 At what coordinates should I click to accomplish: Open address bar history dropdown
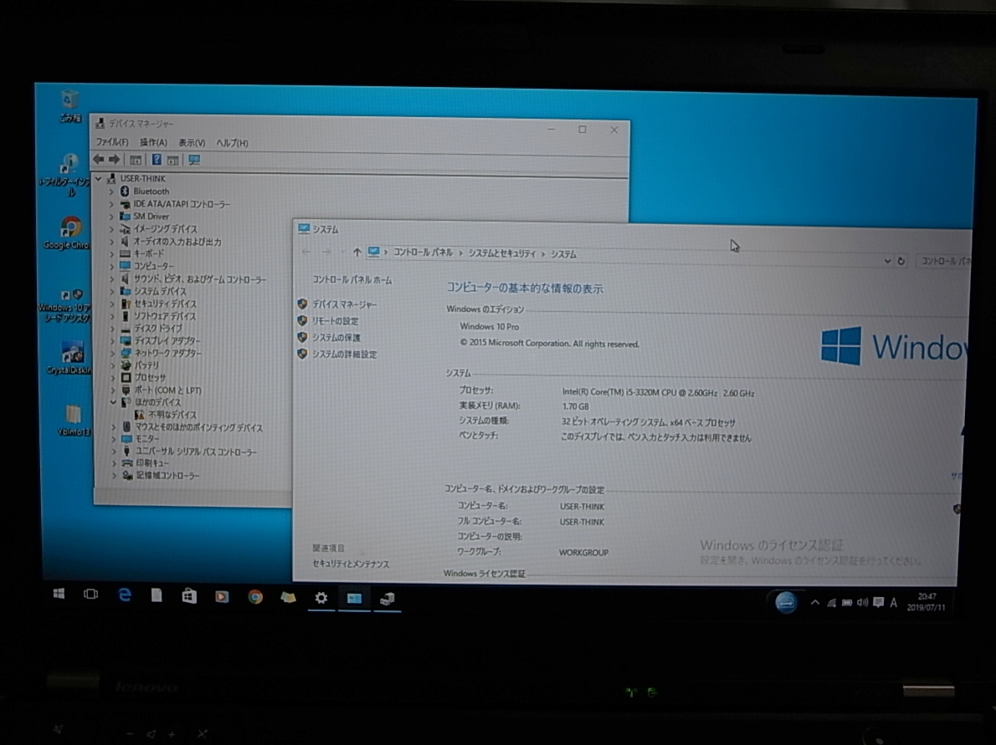point(887,261)
